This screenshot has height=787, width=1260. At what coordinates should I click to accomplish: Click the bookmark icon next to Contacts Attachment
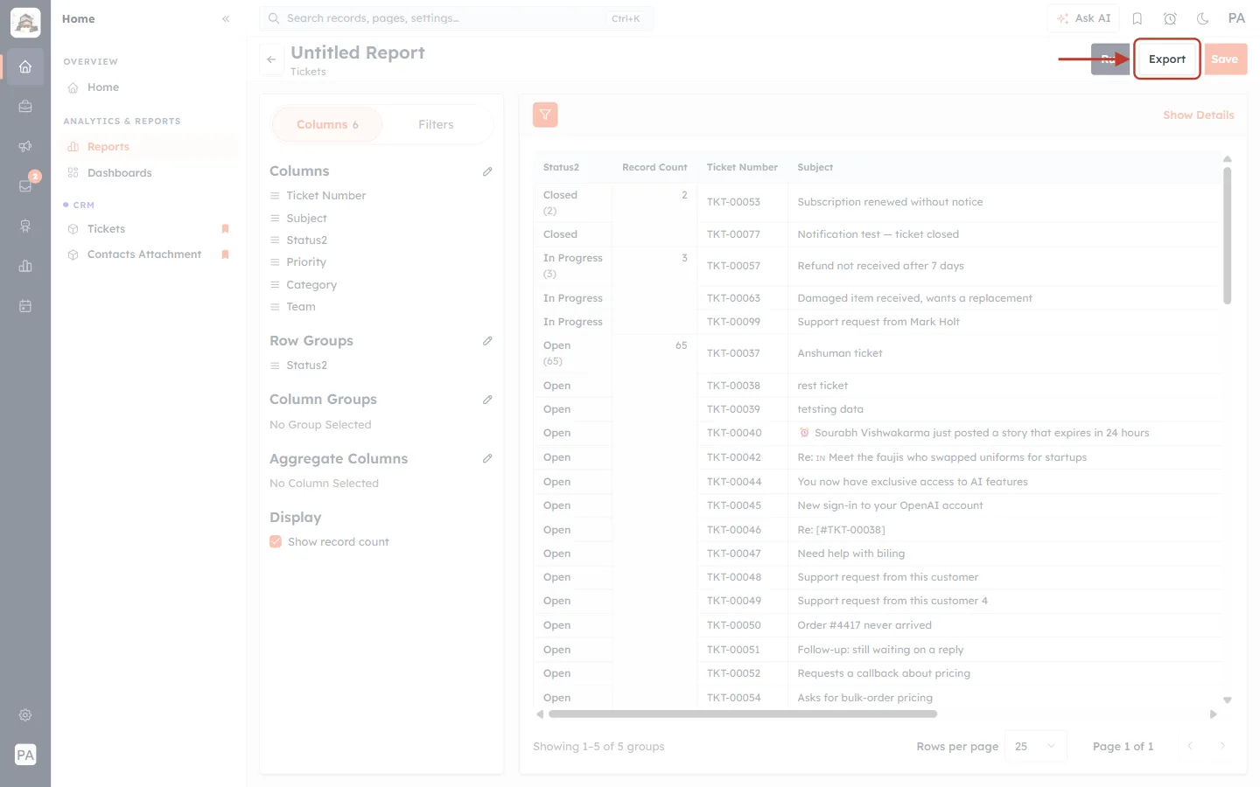point(225,254)
